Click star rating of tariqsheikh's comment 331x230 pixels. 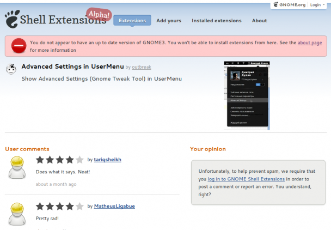pyautogui.click(x=60, y=160)
